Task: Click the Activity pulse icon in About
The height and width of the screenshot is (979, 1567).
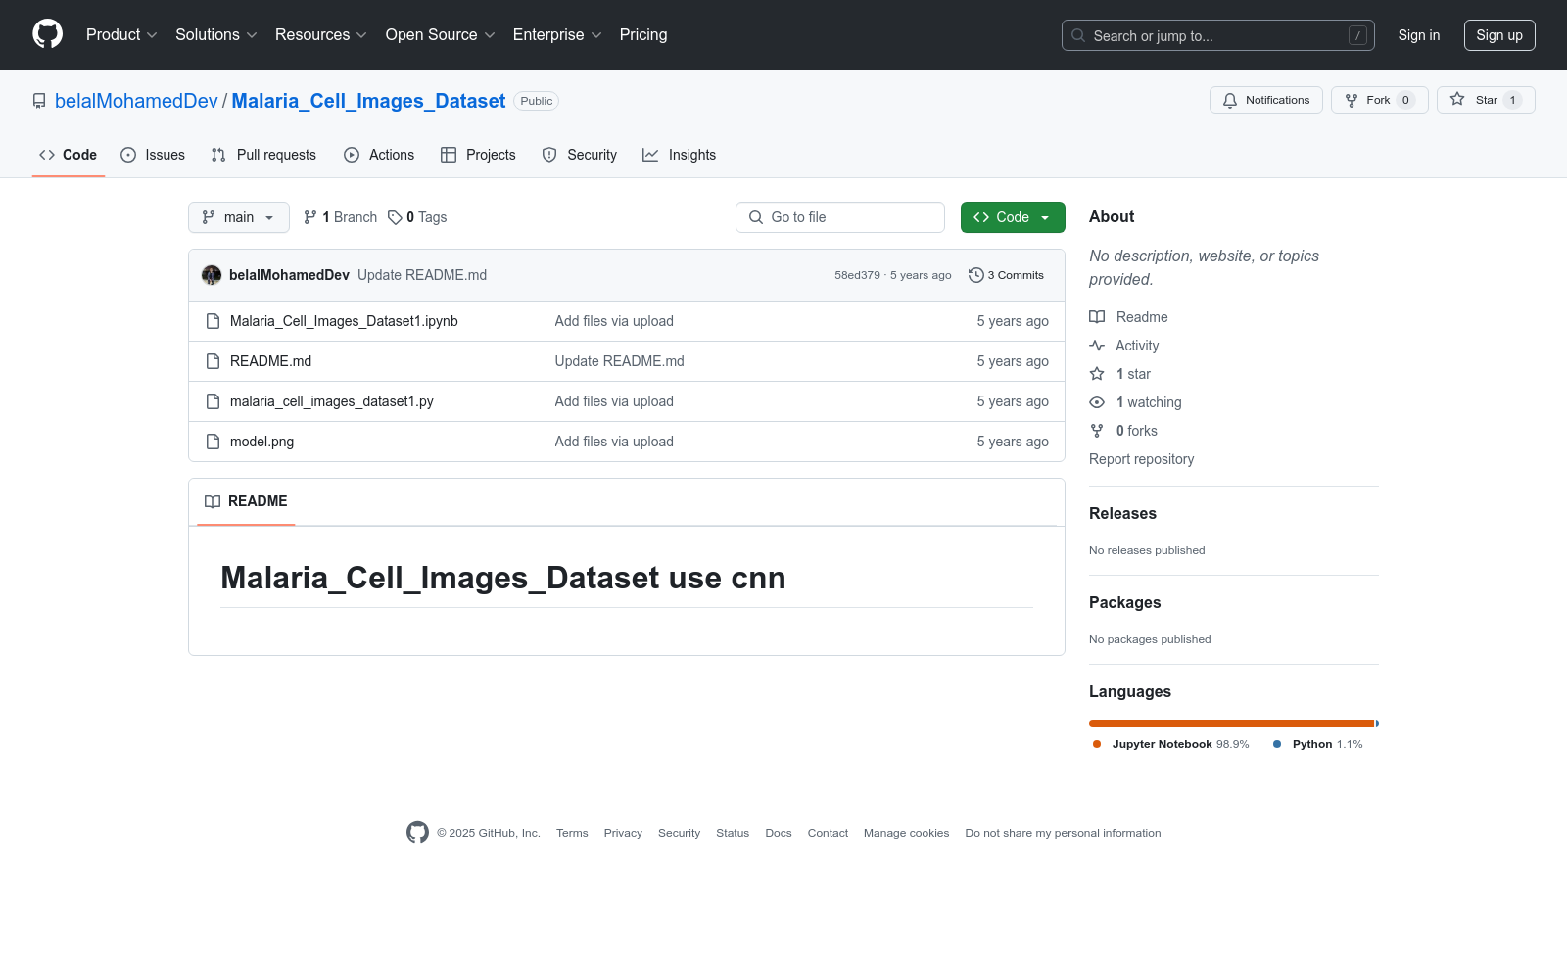Action: coord(1097,346)
